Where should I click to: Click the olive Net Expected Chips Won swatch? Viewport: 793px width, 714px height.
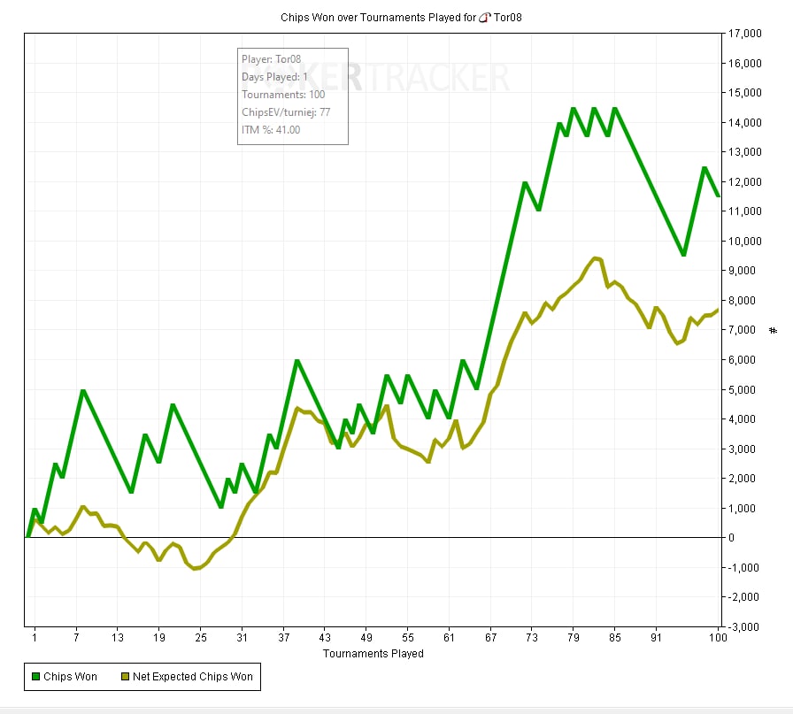[125, 677]
